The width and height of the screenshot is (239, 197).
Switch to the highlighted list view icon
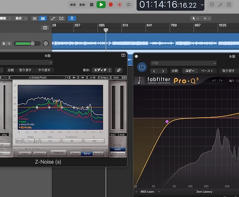tap(43, 19)
